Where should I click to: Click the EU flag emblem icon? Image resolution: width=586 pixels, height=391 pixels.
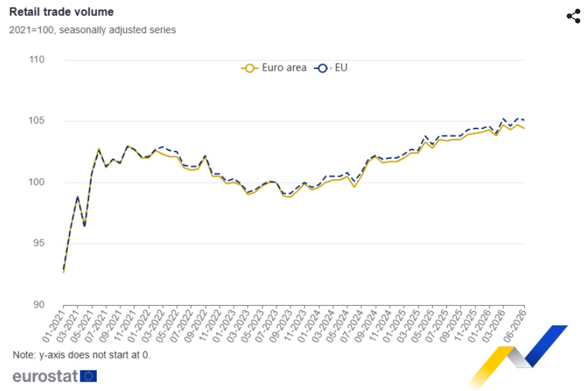pyautogui.click(x=89, y=376)
